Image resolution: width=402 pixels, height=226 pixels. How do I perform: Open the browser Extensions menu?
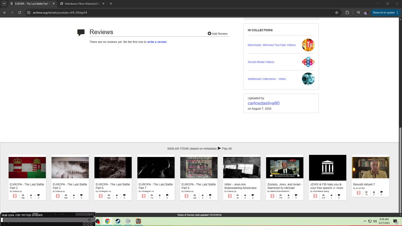point(347,13)
